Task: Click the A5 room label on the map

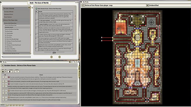Action: click(118, 73)
